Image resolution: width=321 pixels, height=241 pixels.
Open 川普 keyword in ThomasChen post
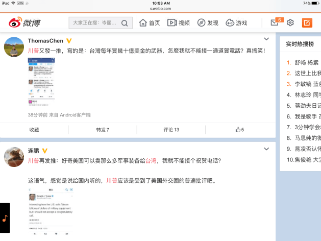[33, 51]
